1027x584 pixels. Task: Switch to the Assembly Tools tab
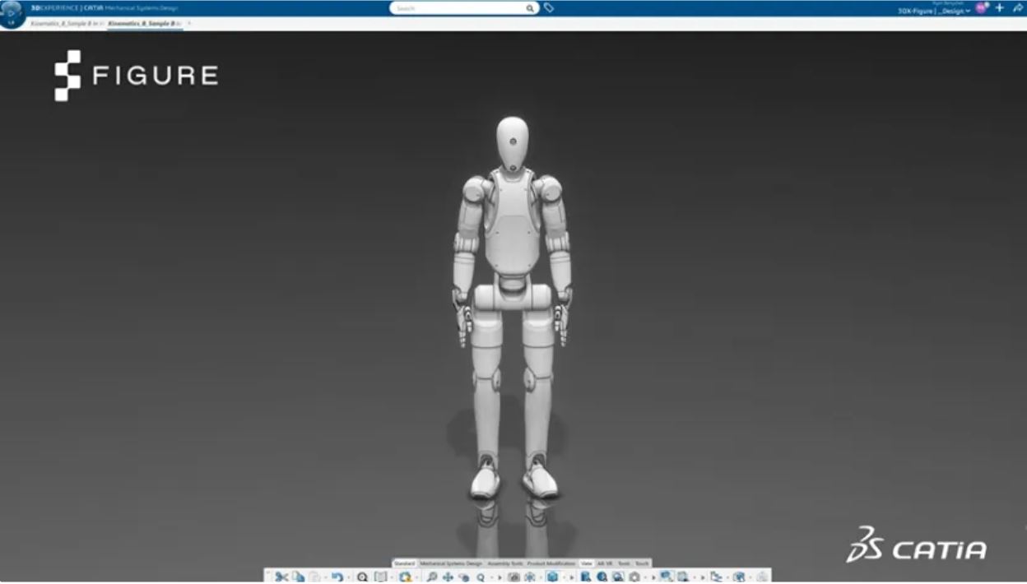point(504,563)
